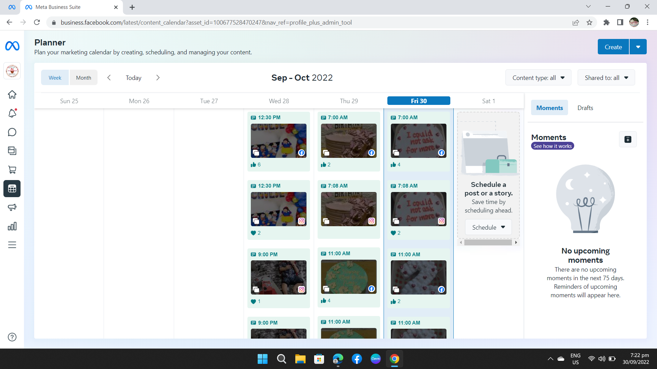Open Home from left sidebar

12,95
